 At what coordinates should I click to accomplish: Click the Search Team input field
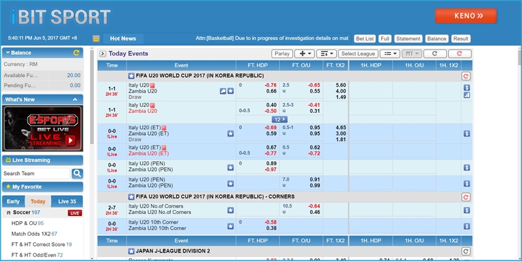36,174
